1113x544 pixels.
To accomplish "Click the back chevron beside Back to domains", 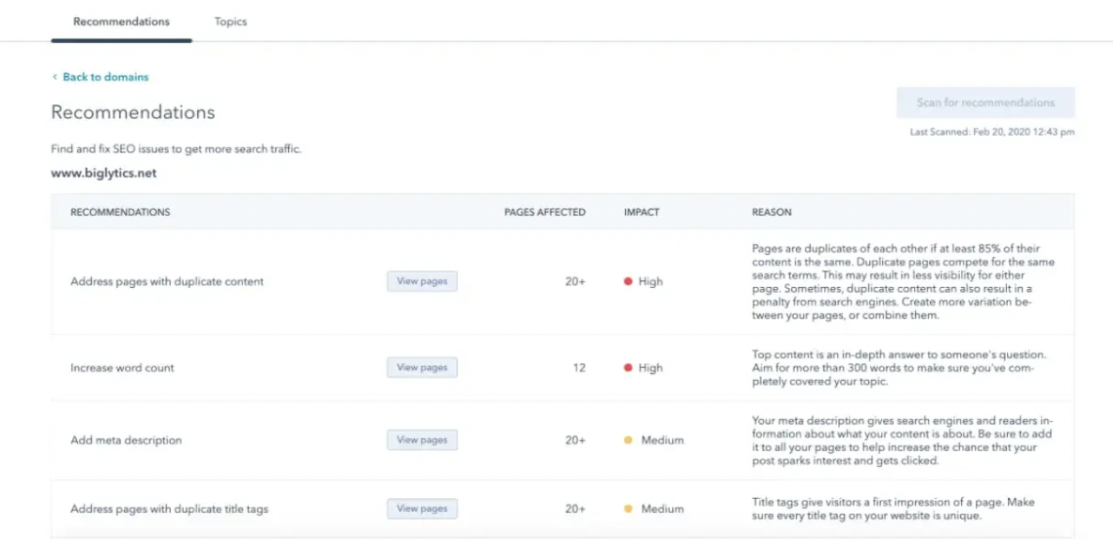I will 54,77.
